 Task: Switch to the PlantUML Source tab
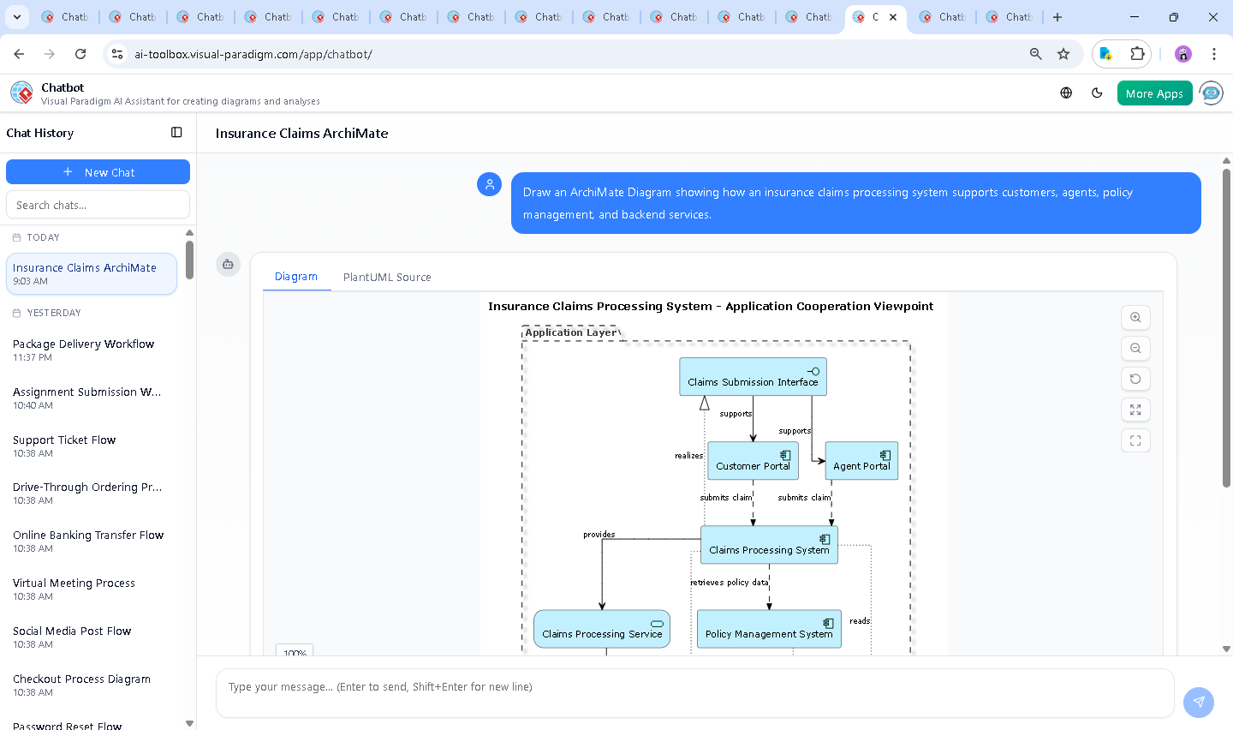click(387, 277)
